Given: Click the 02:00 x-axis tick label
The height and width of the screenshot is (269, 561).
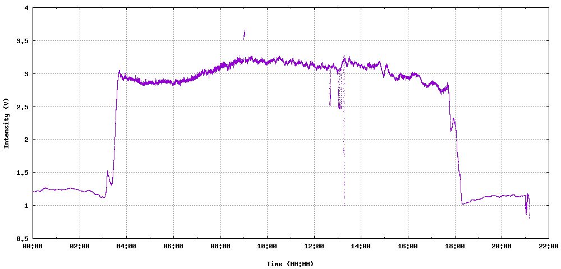Looking at the screenshot, I should (x=80, y=246).
